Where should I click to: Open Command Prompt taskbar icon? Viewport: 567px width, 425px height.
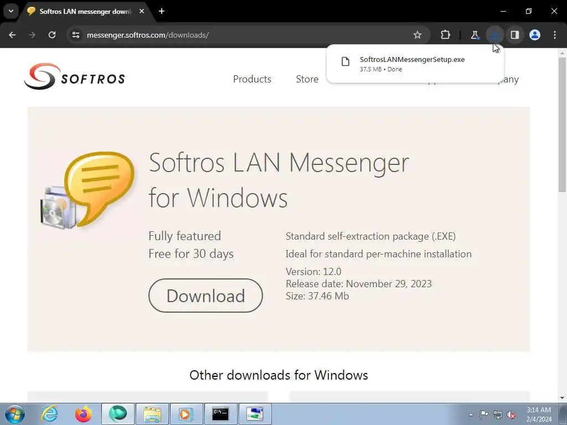[220, 414]
